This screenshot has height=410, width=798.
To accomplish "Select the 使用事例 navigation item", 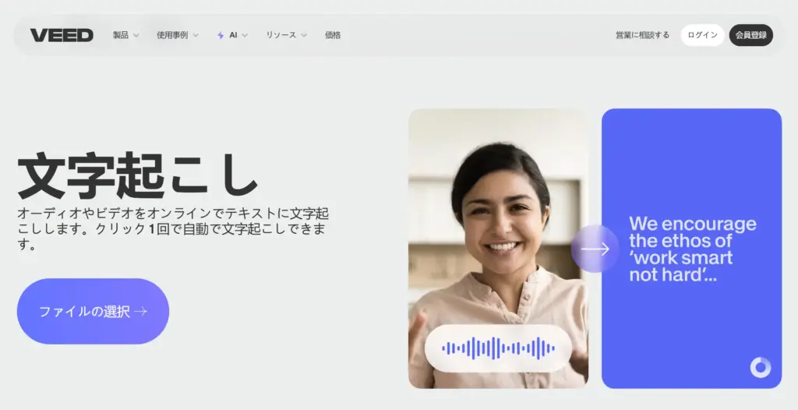I will (171, 35).
